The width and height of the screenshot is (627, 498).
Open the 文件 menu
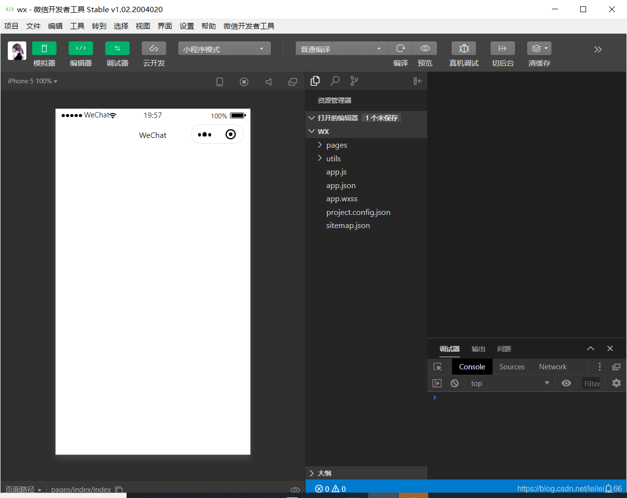pyautogui.click(x=33, y=26)
